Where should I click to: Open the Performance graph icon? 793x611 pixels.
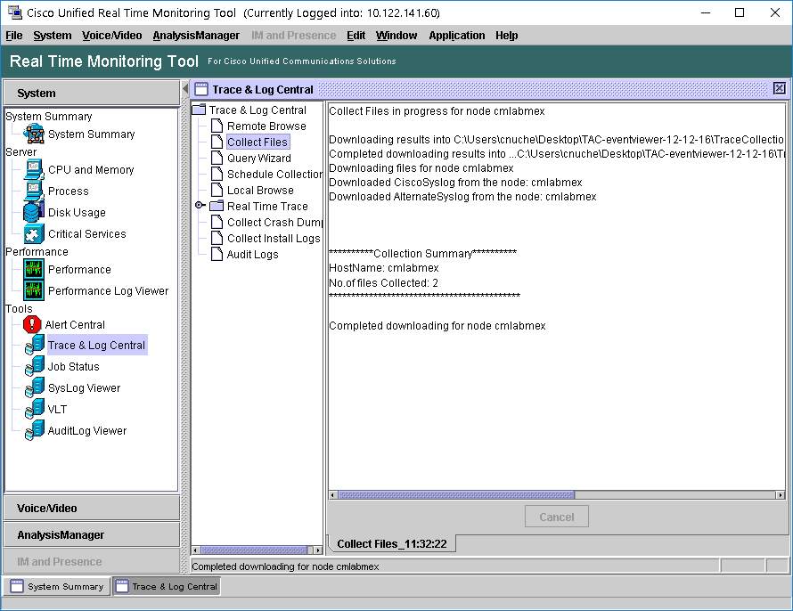pos(34,269)
